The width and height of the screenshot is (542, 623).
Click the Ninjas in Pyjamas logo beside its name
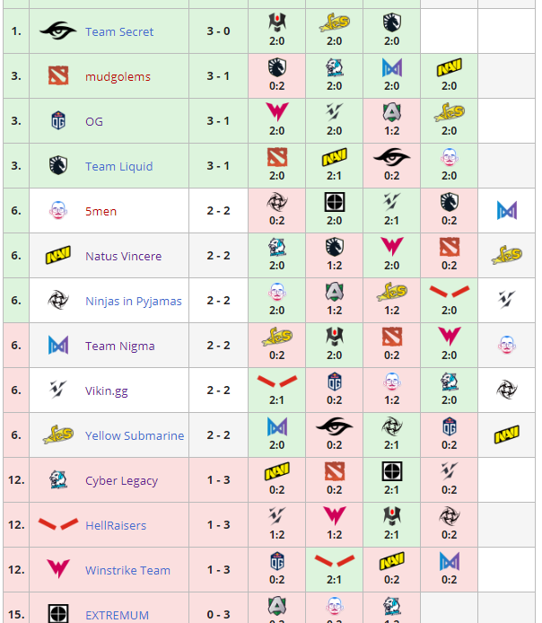pyautogui.click(x=58, y=301)
